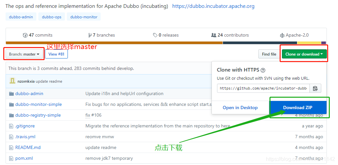
Task: Click '4 months ago' on README.md row
Action: pyautogui.click(x=309, y=147)
